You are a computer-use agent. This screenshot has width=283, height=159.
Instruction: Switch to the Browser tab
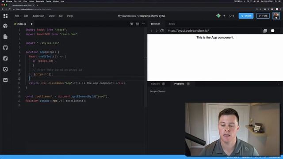point(155,24)
